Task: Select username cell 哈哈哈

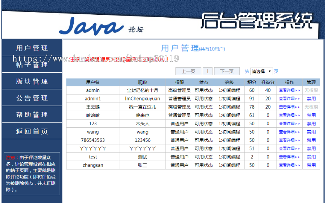Action: tap(93, 115)
